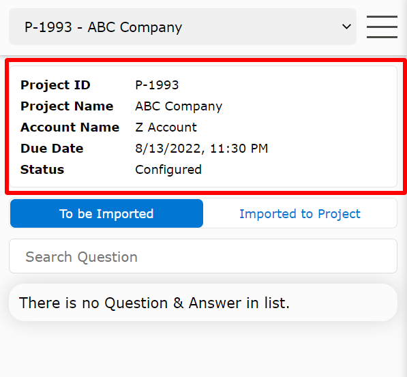Image resolution: width=407 pixels, height=377 pixels.
Task: Click the empty area below the message
Action: coord(203,349)
